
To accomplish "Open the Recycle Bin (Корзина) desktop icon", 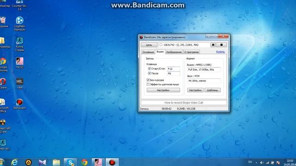I will (3, 22).
